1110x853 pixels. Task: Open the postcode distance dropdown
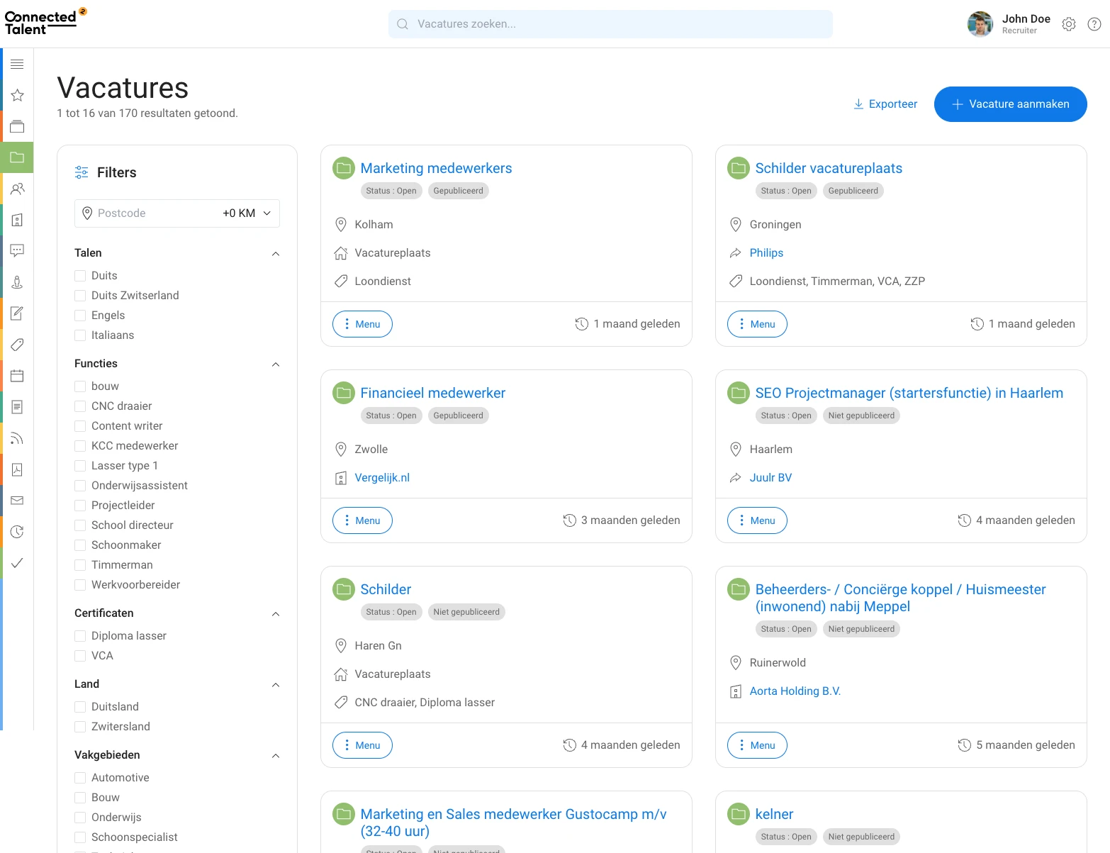click(x=245, y=213)
